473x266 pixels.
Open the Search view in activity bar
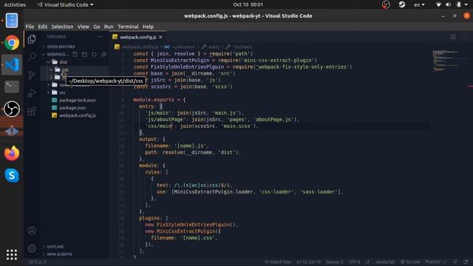point(32,57)
